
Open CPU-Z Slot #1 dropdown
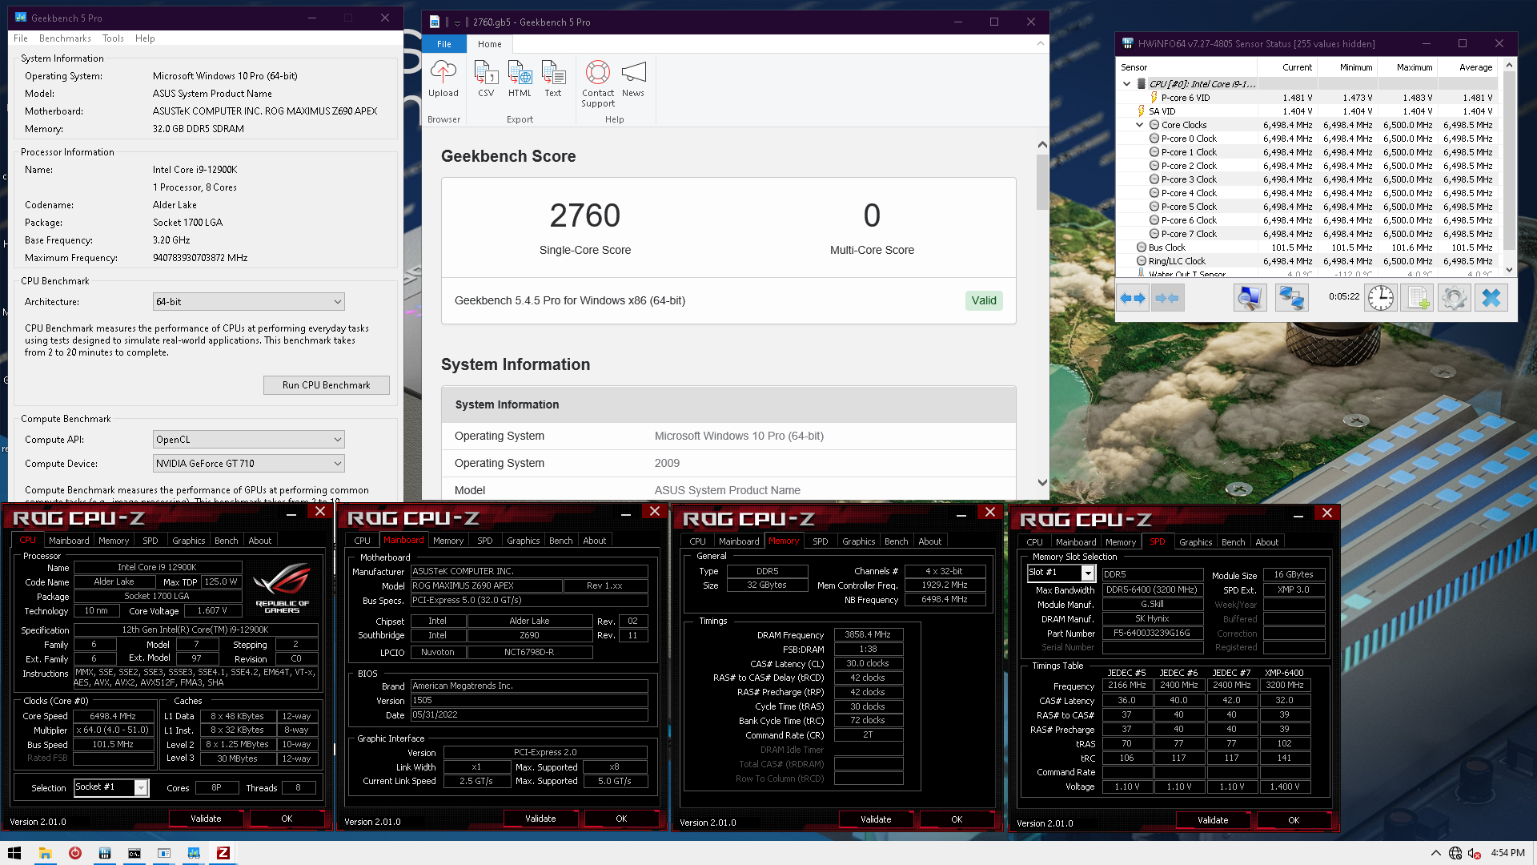pyautogui.click(x=1061, y=573)
